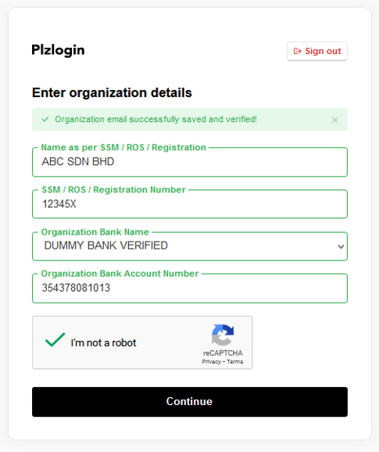The height and width of the screenshot is (452, 379).
Task: Click the Sign out button
Action: coord(317,52)
